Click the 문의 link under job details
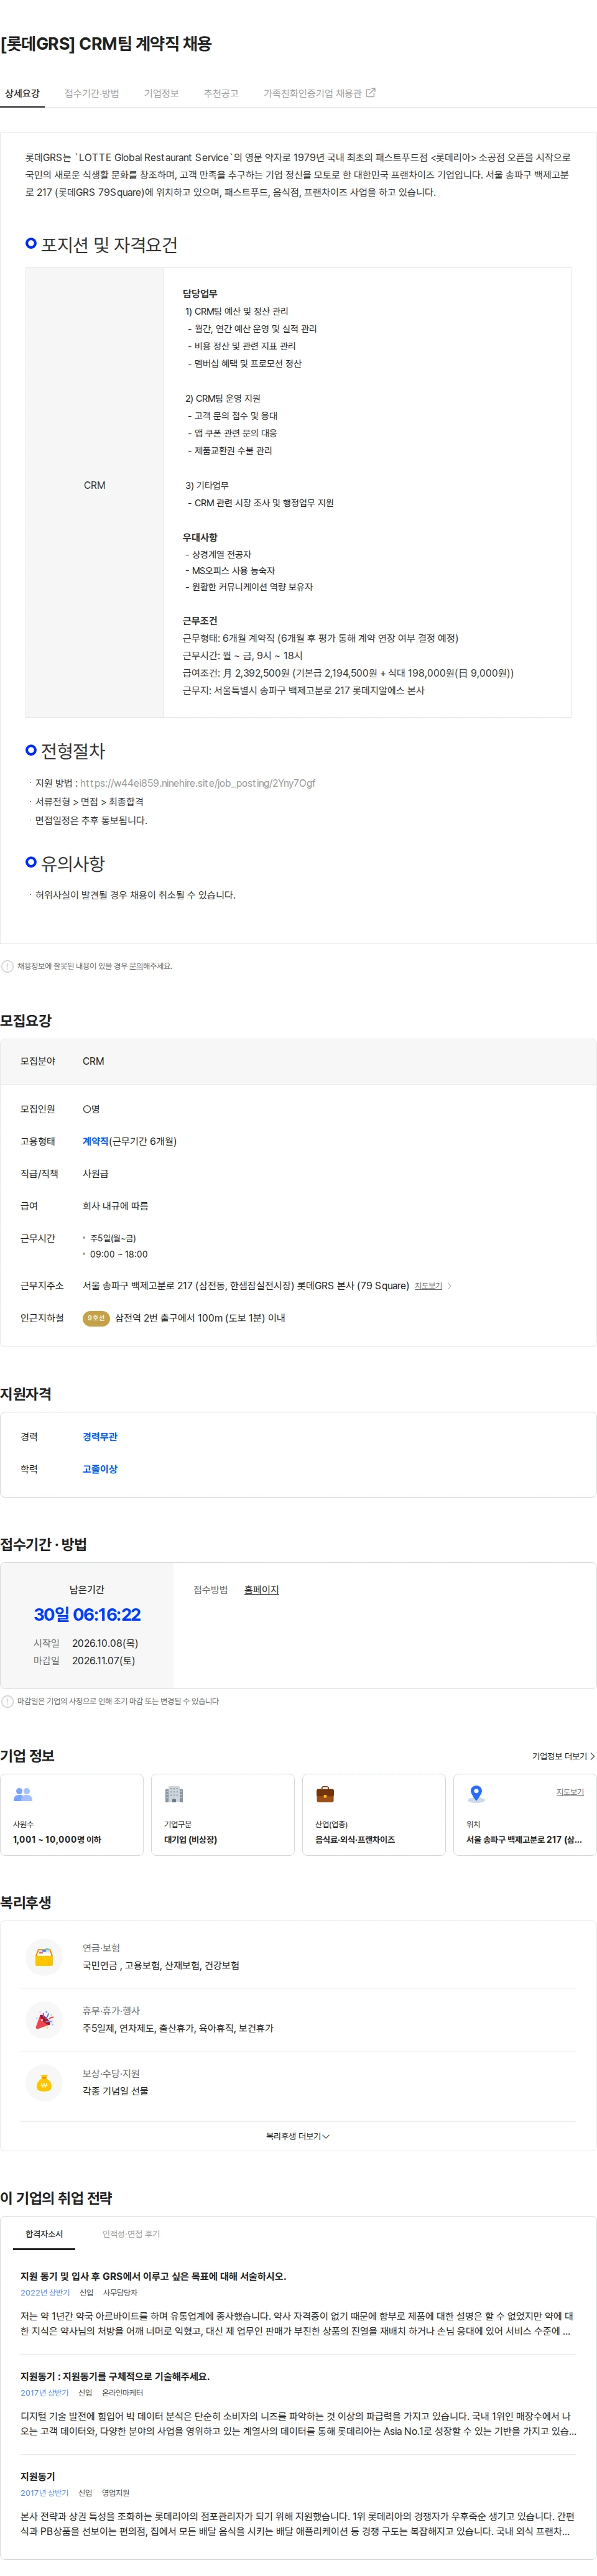Viewport: 597px width, 2576px height. click(136, 966)
